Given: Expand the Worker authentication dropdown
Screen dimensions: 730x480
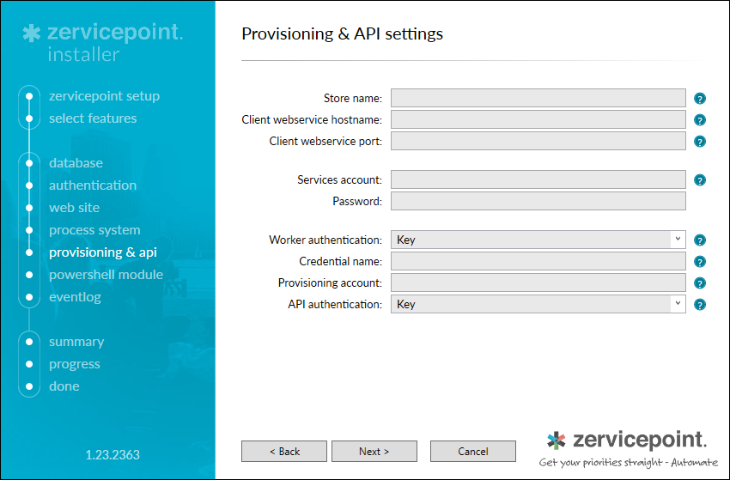Looking at the screenshot, I should pyautogui.click(x=678, y=240).
